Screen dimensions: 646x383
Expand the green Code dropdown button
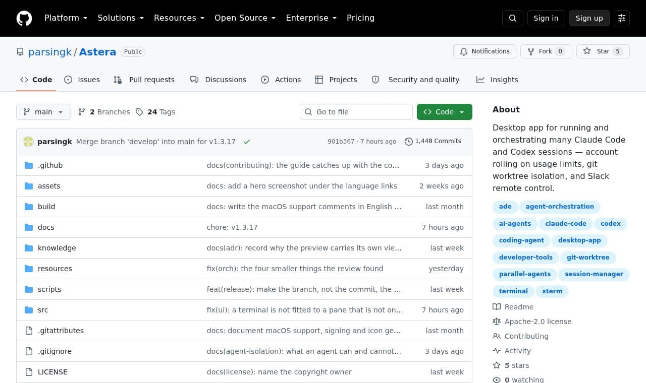coord(445,112)
